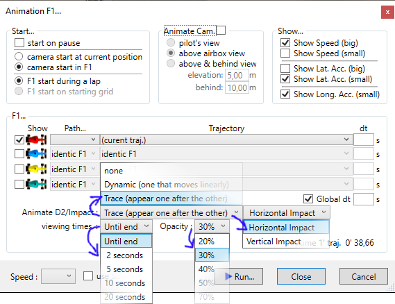395x304 pixels.
Task: Open the (curent traj.) trajectory dropdown
Action: [226, 140]
